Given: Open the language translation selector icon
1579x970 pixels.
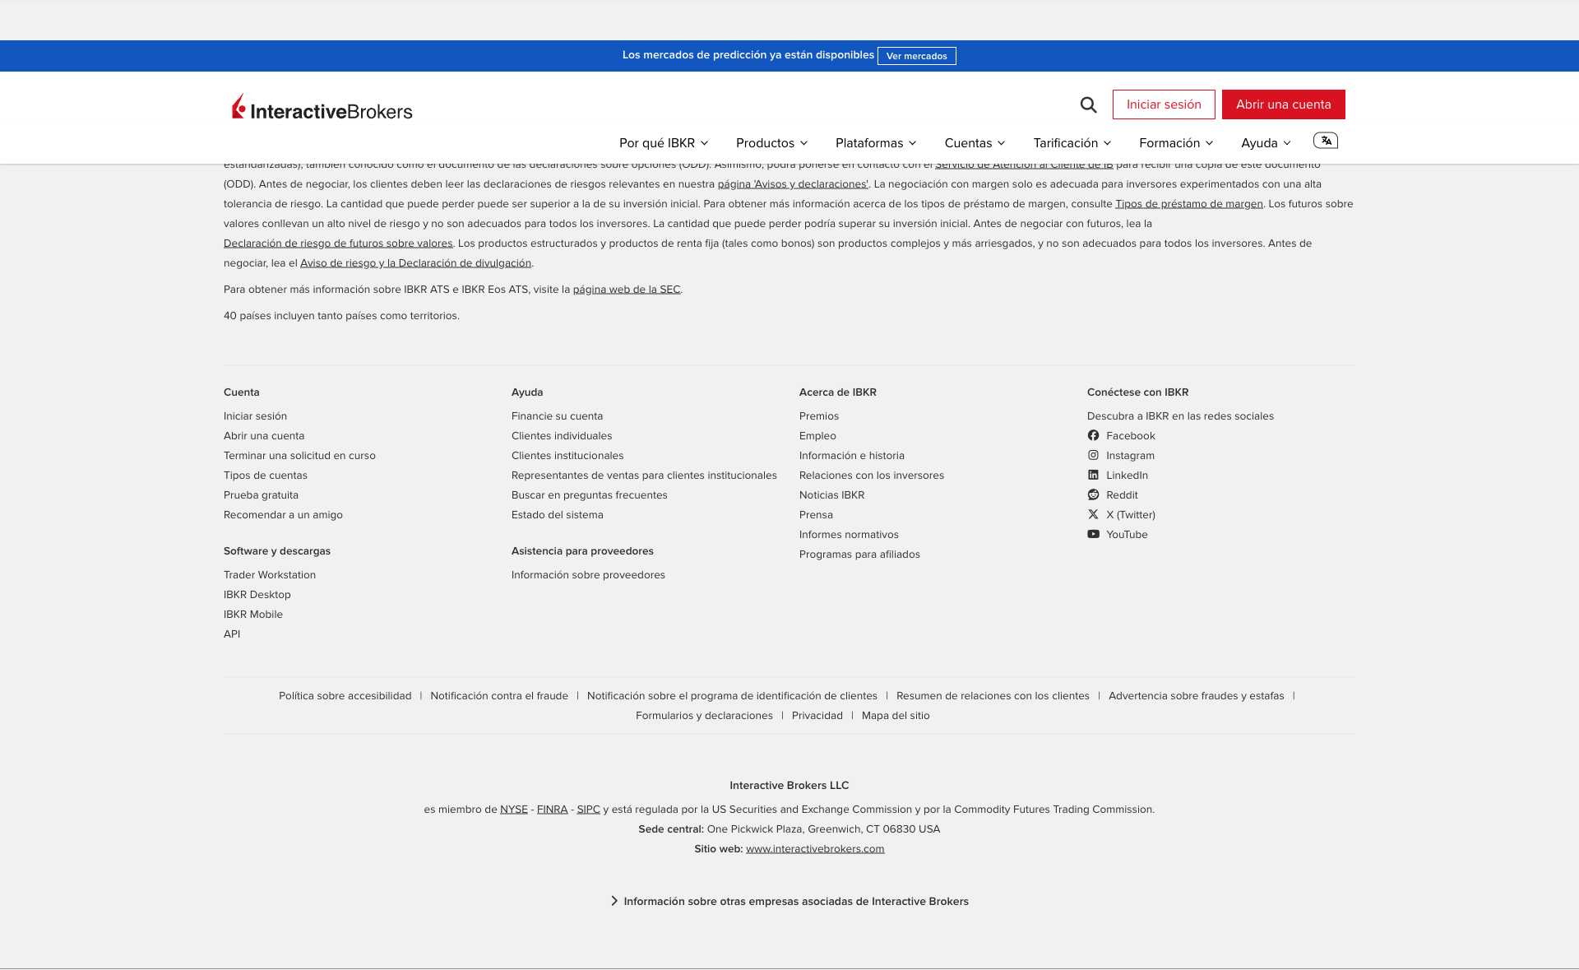Looking at the screenshot, I should pos(1325,141).
